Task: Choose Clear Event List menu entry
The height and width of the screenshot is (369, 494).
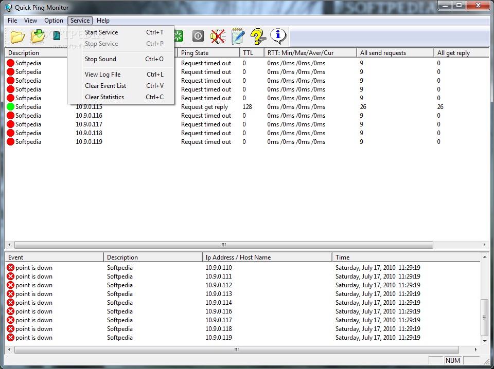Action: pos(121,86)
